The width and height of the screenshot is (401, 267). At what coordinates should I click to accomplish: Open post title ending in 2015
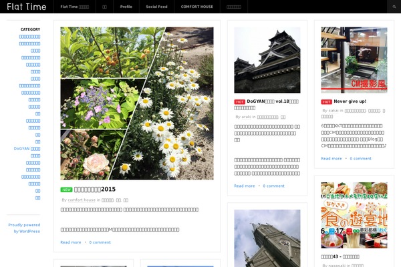click(x=95, y=190)
